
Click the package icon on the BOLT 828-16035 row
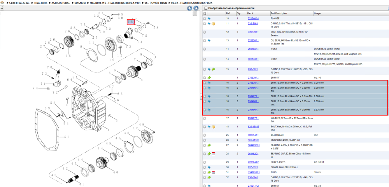213,127
